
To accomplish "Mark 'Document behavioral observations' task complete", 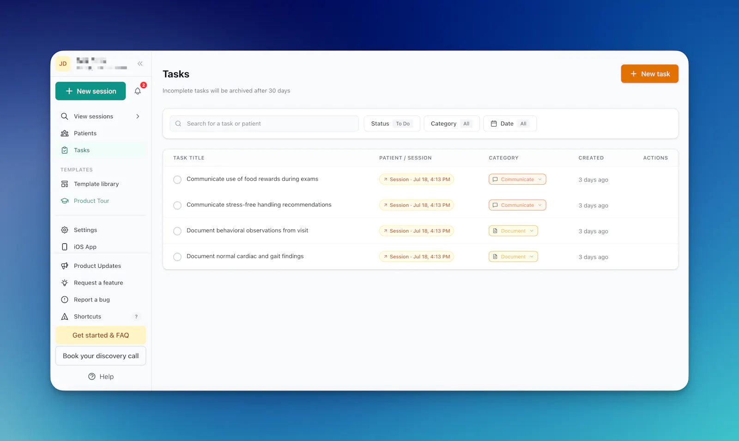I will pos(177,231).
